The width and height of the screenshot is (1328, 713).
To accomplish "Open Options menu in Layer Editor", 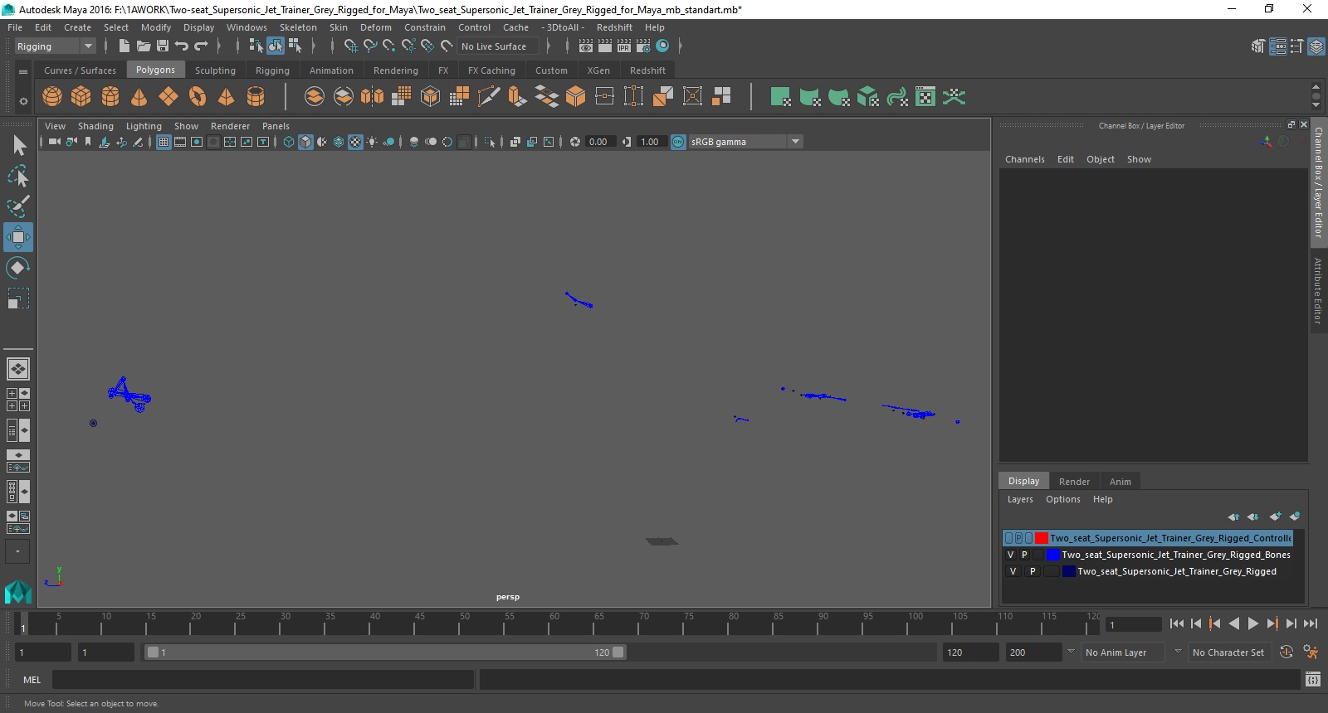I will [1063, 499].
